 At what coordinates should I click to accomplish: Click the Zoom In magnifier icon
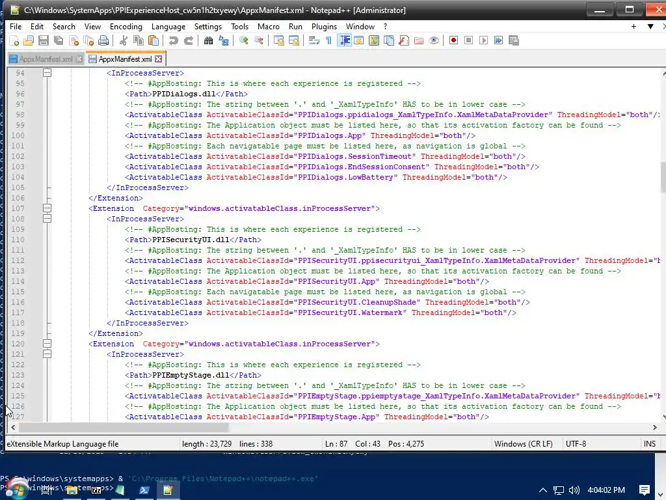243,40
